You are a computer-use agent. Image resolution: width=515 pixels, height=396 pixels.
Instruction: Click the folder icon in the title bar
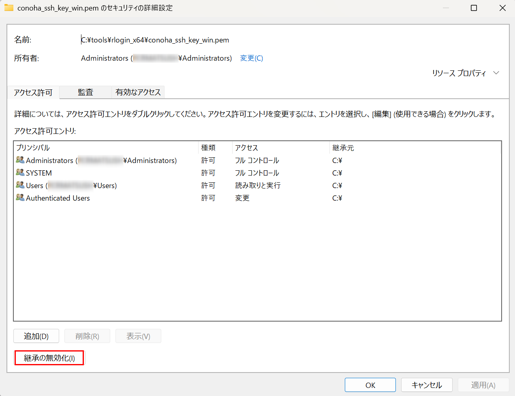[x=9, y=8]
